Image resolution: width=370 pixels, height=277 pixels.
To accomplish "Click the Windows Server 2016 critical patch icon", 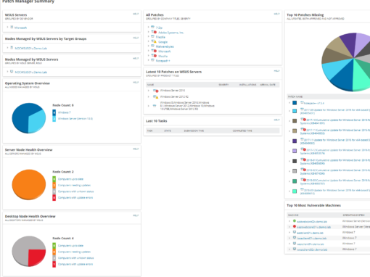I will (156, 91).
